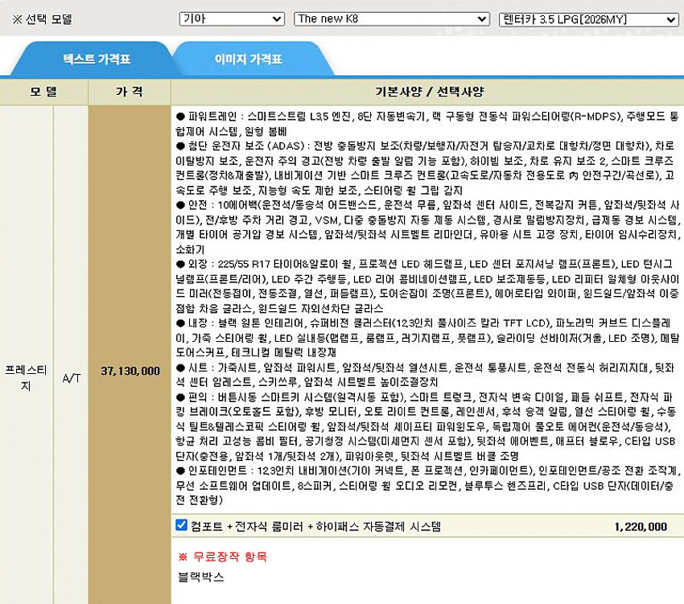Click the 37,130,000 price cell
684x604 pixels.
pos(130,371)
